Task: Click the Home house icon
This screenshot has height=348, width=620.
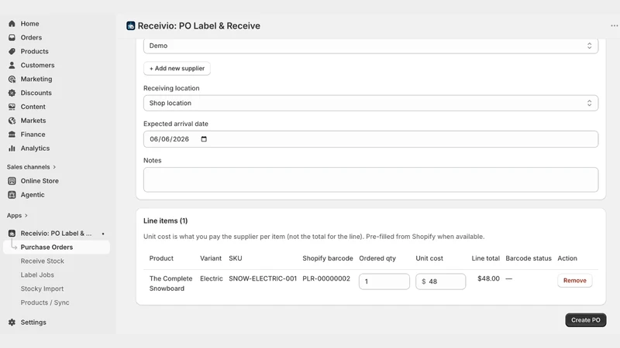Action: (12, 24)
